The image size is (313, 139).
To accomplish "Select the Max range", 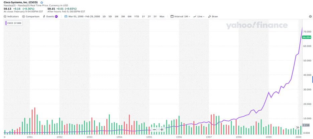I will pos(162,17).
